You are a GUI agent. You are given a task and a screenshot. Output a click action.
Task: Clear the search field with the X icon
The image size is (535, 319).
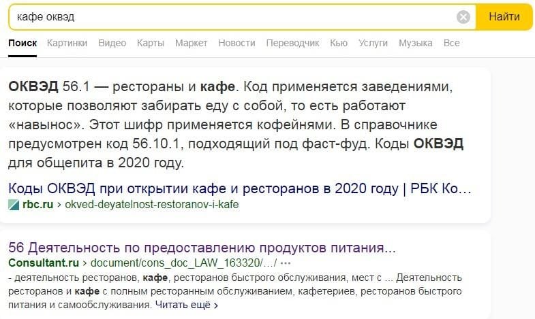pyautogui.click(x=463, y=17)
